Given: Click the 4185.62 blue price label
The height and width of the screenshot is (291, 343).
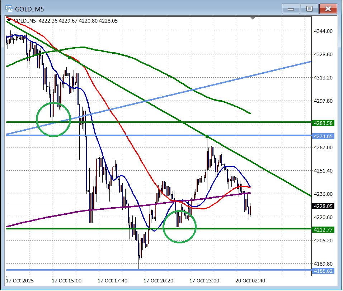Looking at the screenshot, I should pyautogui.click(x=323, y=271).
